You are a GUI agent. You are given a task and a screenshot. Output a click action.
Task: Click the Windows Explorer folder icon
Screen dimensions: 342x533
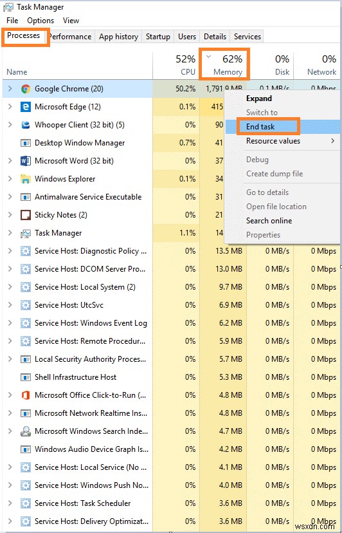26,179
